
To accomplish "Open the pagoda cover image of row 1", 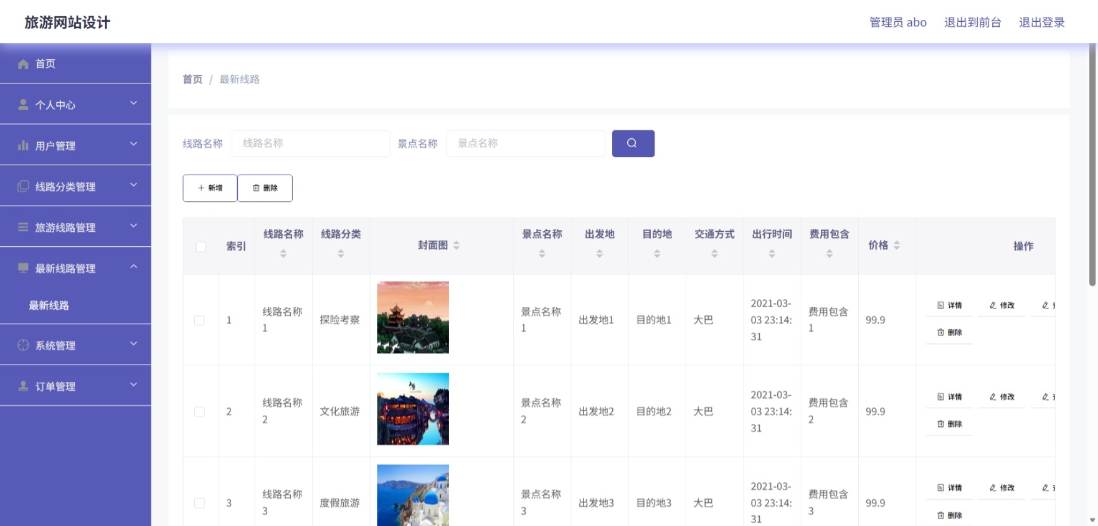I will [413, 318].
